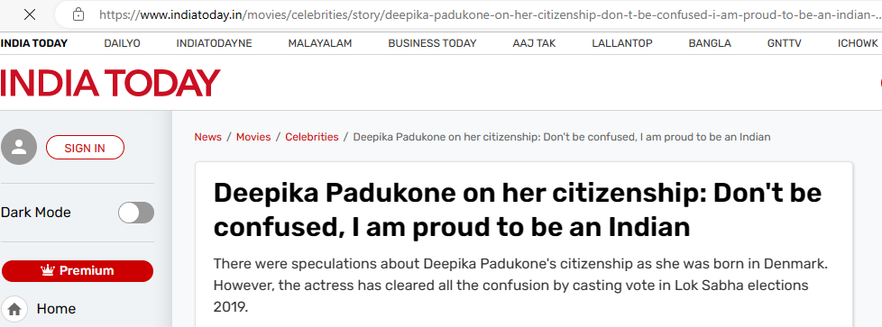Follow the Movies breadcrumb link
The image size is (882, 327).
(x=253, y=137)
